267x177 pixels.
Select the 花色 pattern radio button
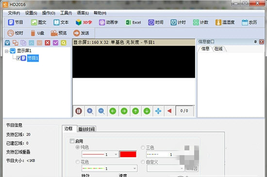click(78, 161)
